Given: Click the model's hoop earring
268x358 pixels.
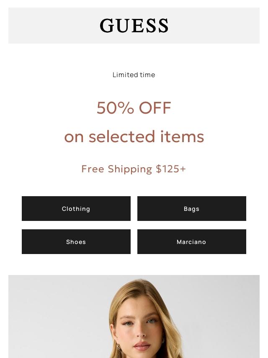Looking at the screenshot, I should pos(119,347).
